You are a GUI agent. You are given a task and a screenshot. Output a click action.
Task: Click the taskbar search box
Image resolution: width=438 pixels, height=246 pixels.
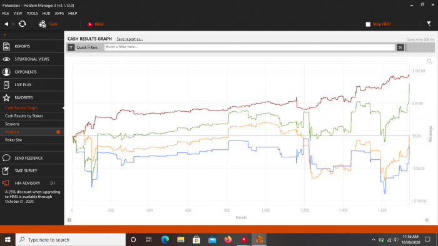click(70, 240)
